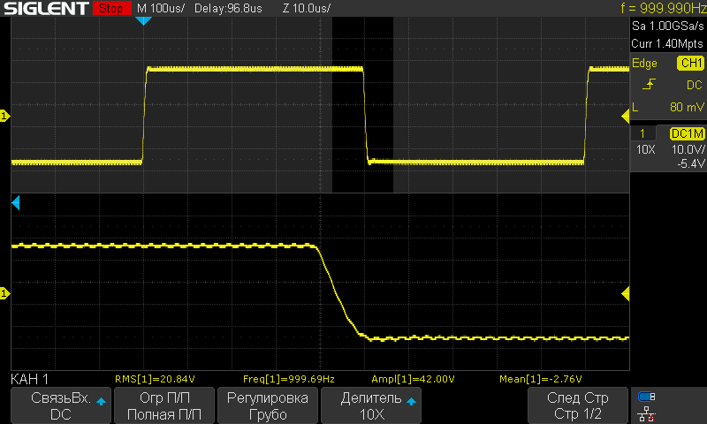Click the Curr 1.40Mpts memory depth
707x424 pixels.
click(667, 43)
